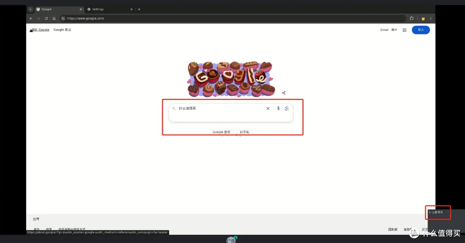Clear the search box with X

268,108
